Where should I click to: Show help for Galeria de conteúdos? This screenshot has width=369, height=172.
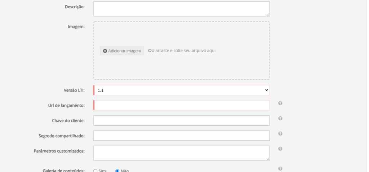pyautogui.click(x=280, y=169)
